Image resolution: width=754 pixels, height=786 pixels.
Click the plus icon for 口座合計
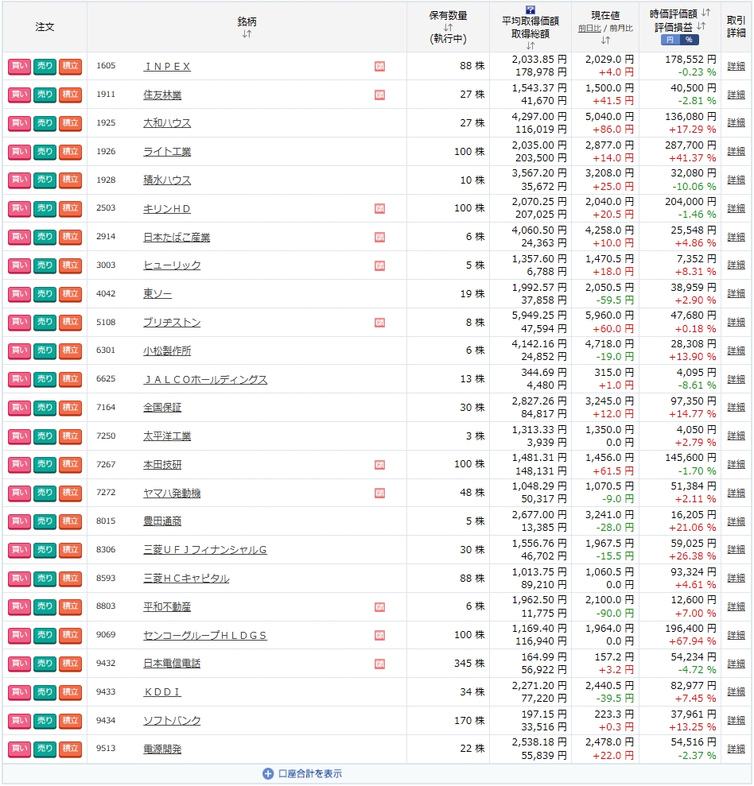268,773
